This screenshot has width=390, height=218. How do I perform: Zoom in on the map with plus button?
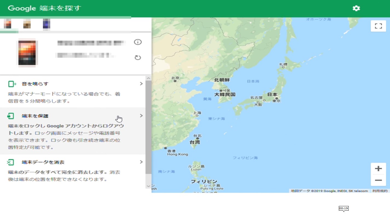tap(378, 169)
